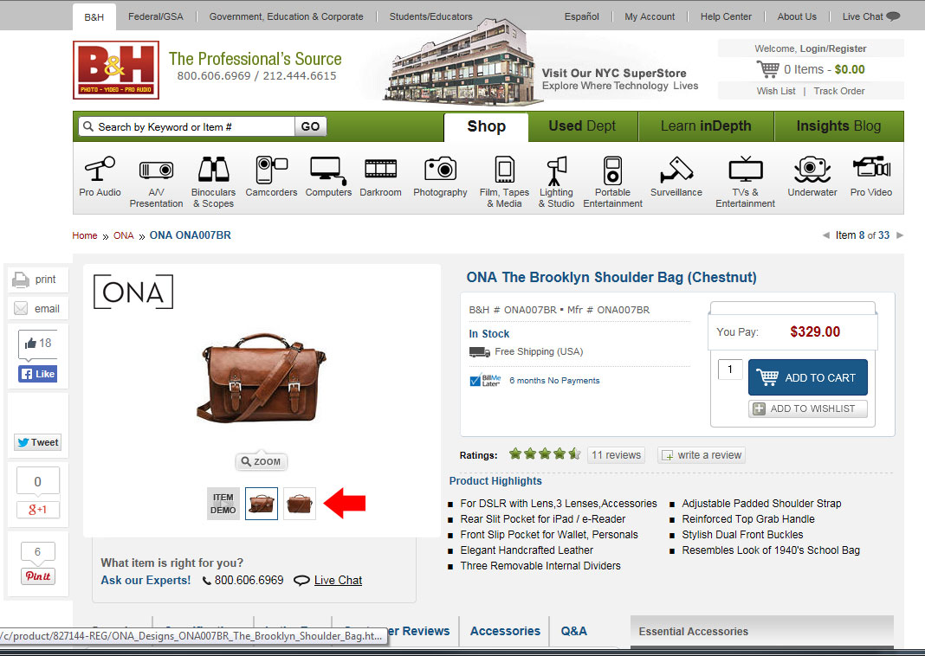Share product via Tweet button
Image resolution: width=925 pixels, height=656 pixels.
38,442
